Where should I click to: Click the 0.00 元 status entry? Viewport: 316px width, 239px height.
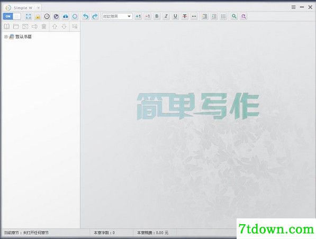161,233
